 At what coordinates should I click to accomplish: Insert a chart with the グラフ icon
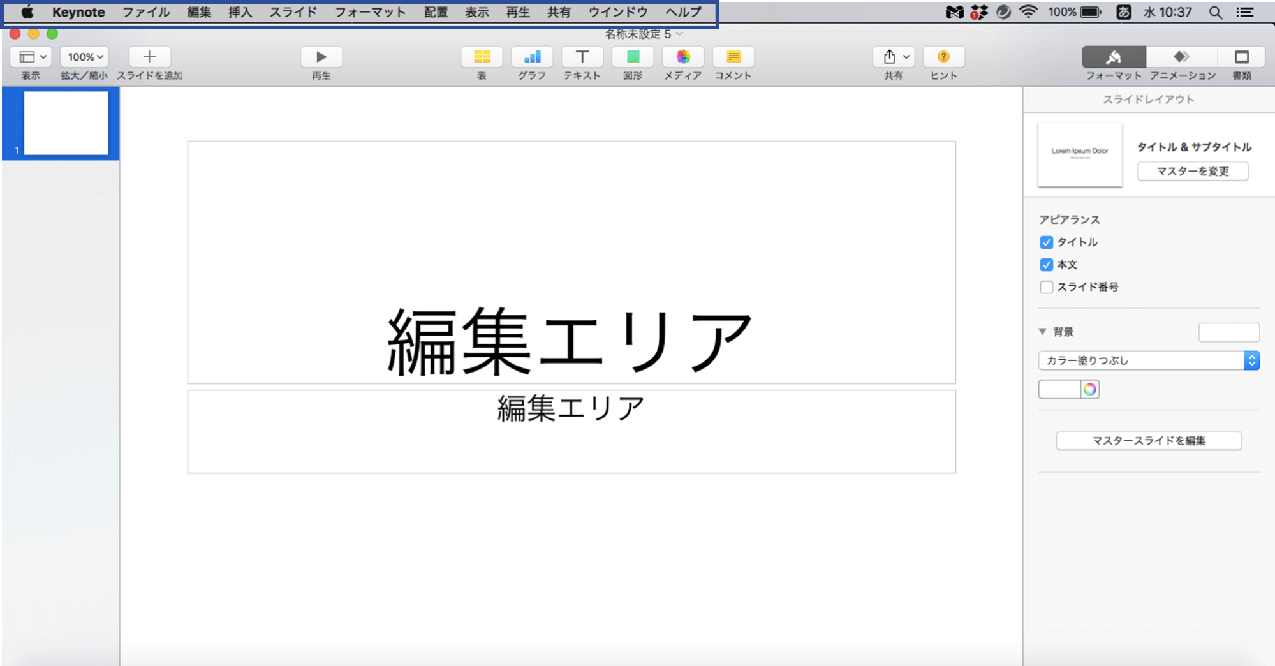point(532,57)
